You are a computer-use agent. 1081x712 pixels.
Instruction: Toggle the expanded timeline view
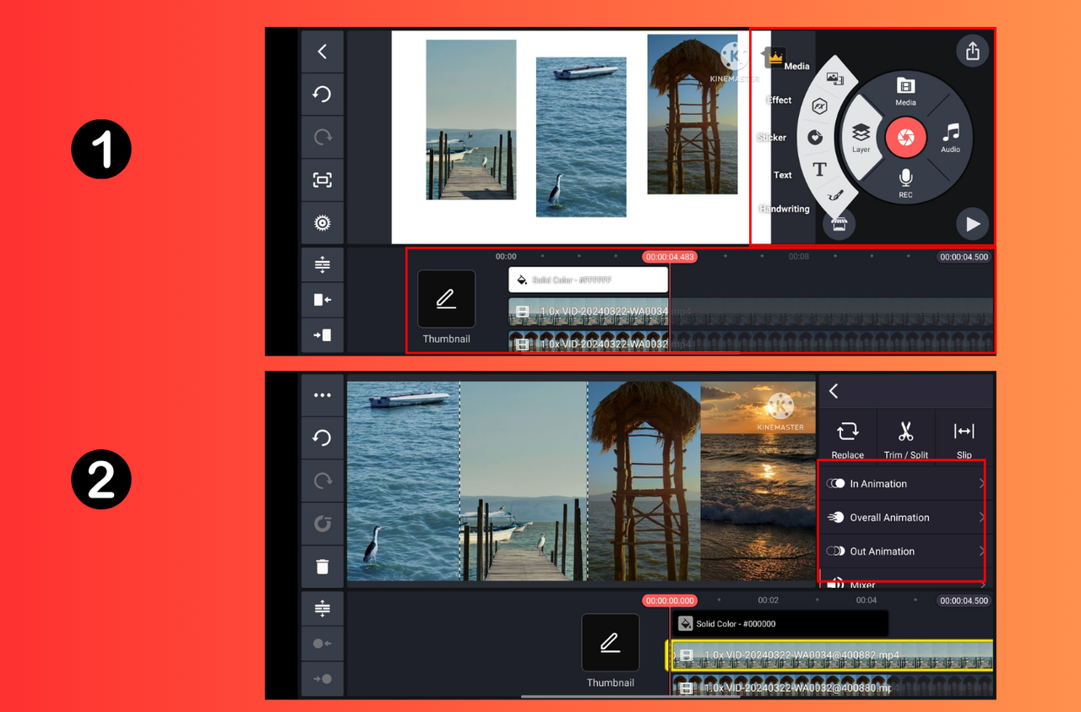point(322,264)
